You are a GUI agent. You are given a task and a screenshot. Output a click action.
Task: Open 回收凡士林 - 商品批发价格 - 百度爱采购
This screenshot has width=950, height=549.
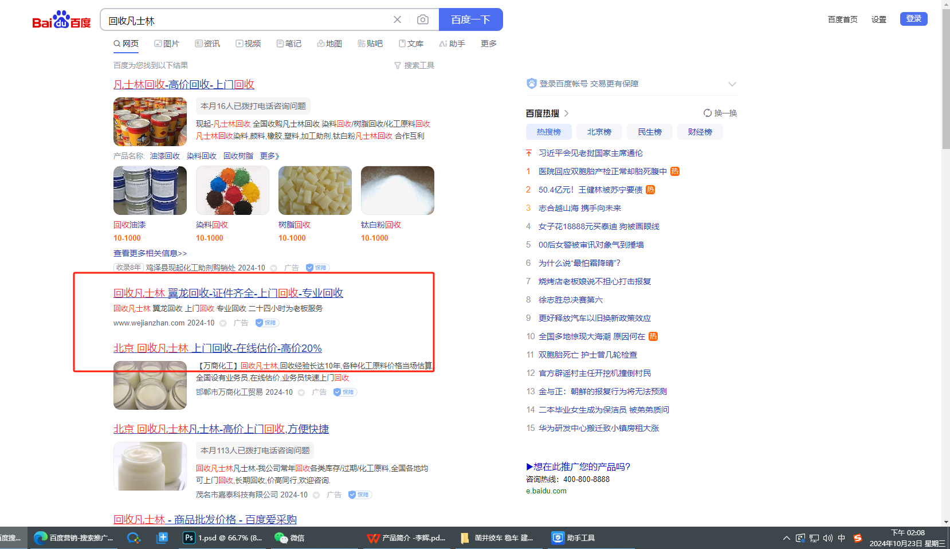coord(205,519)
